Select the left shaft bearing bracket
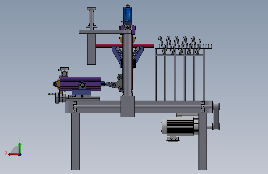Image resolution: width=268 pixels, height=174 pixels. 75,107
